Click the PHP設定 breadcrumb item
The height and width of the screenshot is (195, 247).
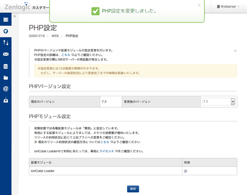coord(72,36)
